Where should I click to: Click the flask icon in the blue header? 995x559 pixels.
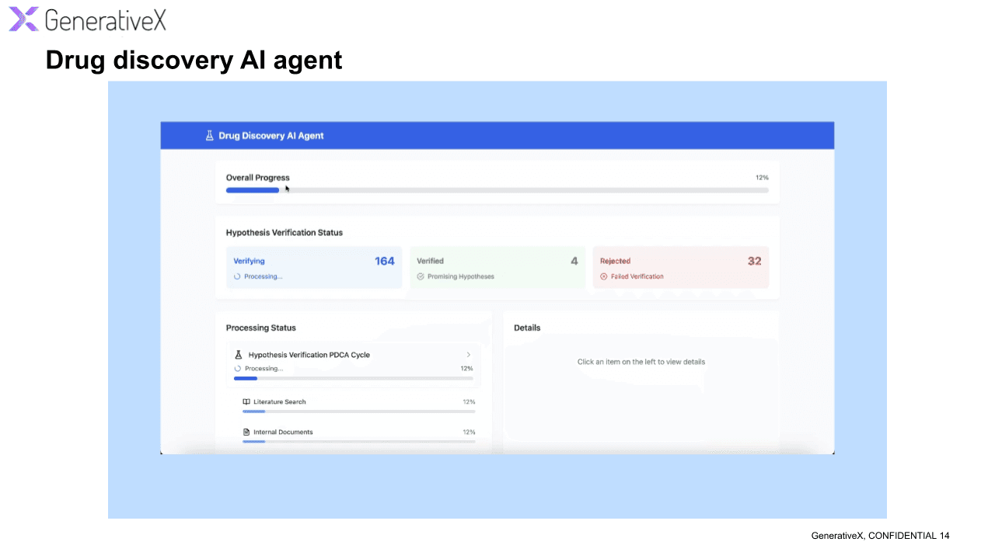point(209,136)
